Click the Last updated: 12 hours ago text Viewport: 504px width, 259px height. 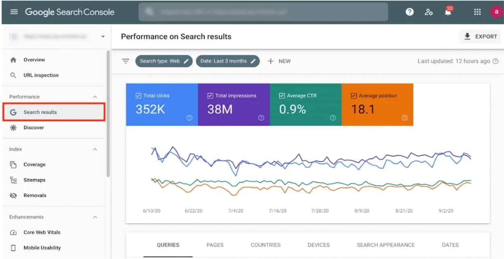point(454,61)
